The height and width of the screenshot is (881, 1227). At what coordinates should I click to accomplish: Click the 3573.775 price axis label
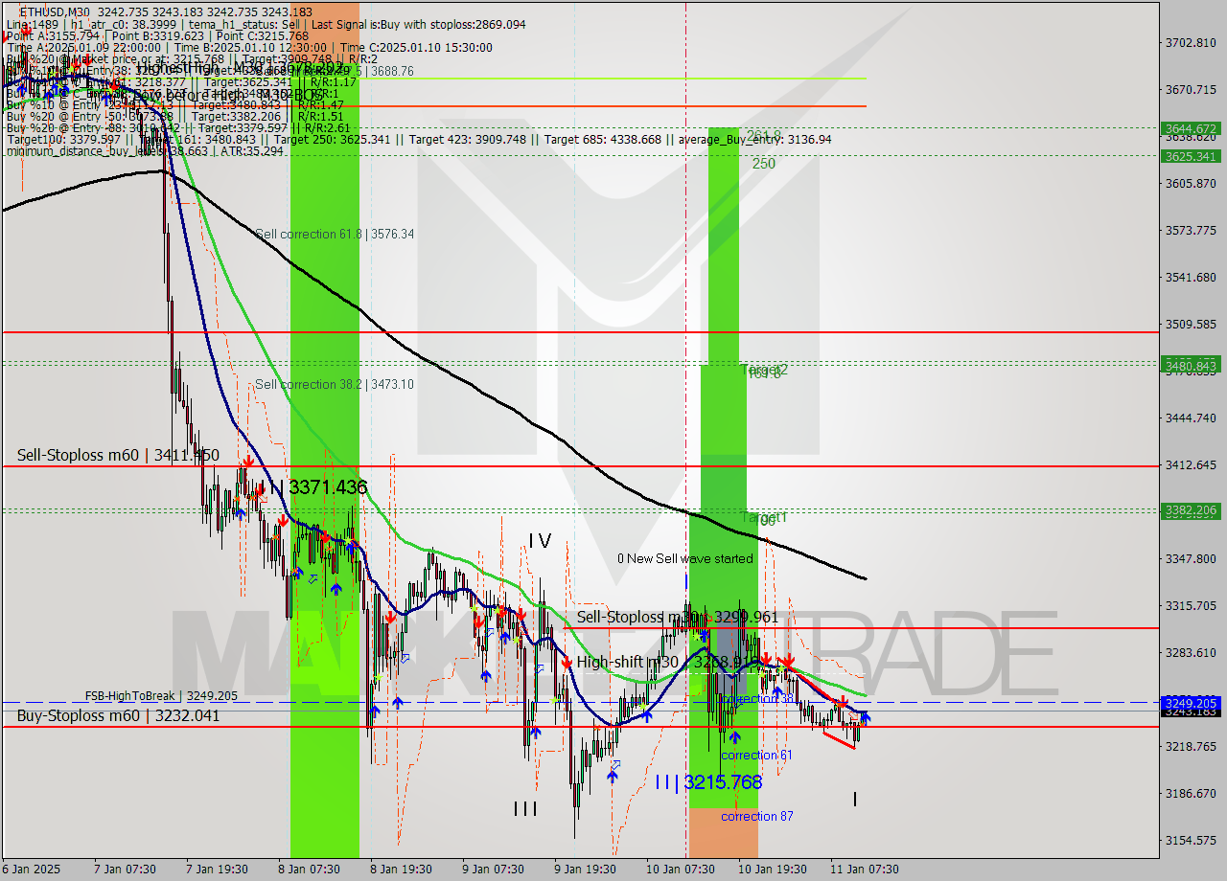point(1191,230)
